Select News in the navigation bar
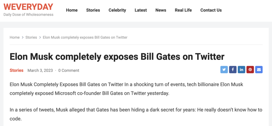The width and height of the screenshot is (272, 126). [x=161, y=10]
